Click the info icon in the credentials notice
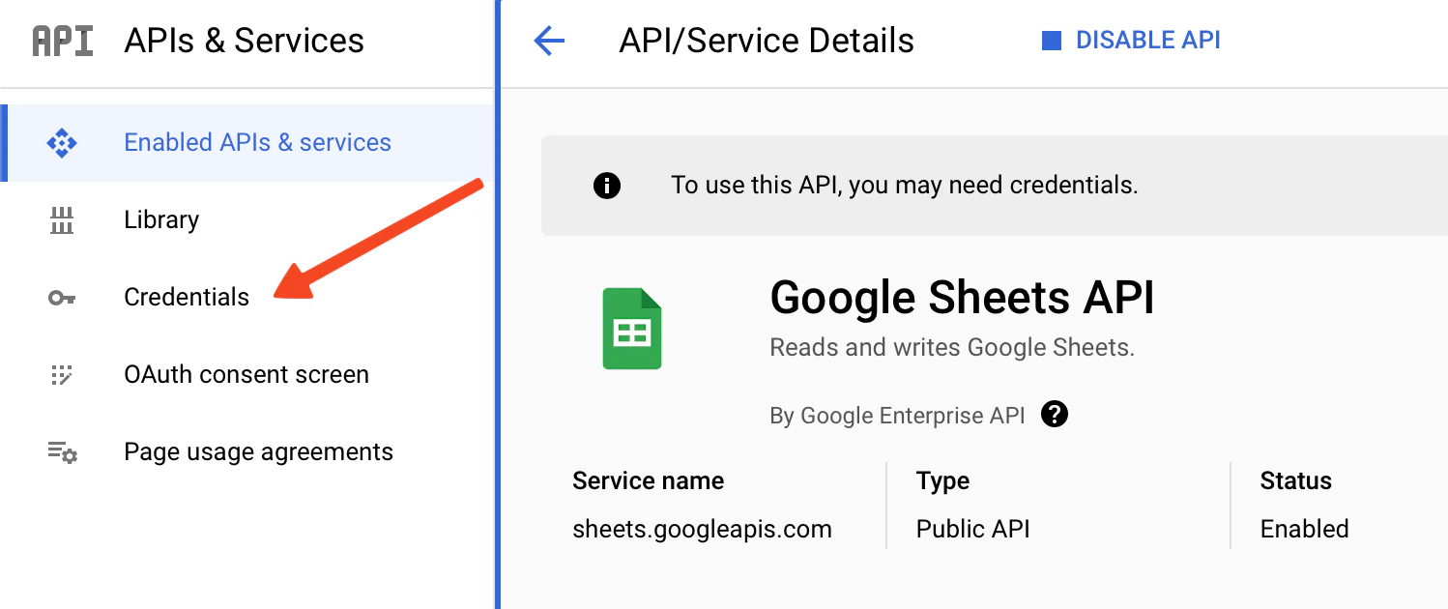1448x609 pixels. pyautogui.click(x=607, y=185)
